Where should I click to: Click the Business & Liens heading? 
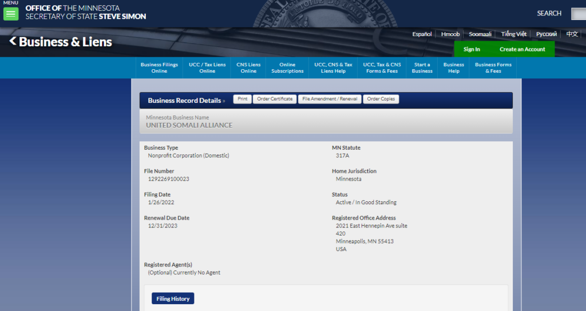click(x=65, y=42)
